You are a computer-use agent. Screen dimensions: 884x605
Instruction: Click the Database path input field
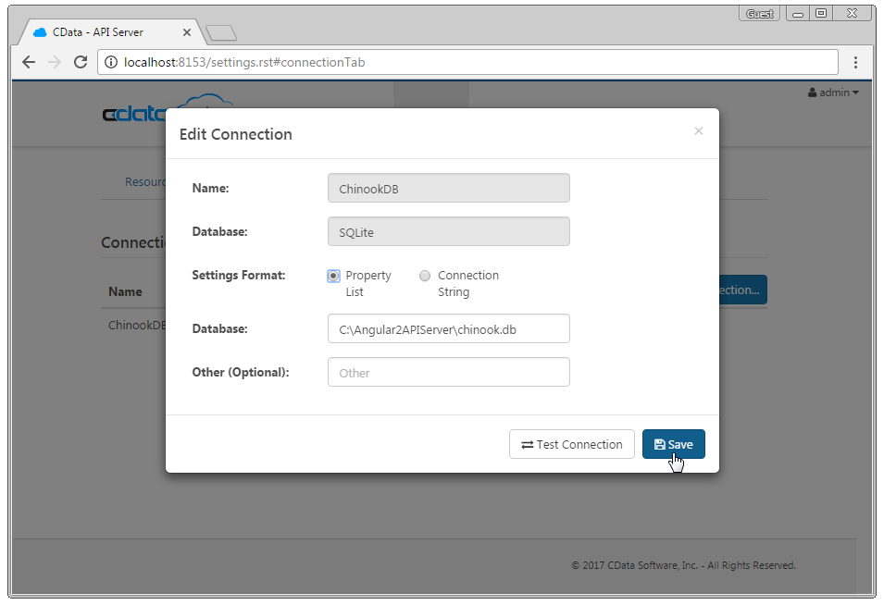448,328
